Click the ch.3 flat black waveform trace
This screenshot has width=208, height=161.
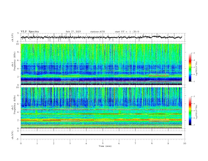click(101, 135)
